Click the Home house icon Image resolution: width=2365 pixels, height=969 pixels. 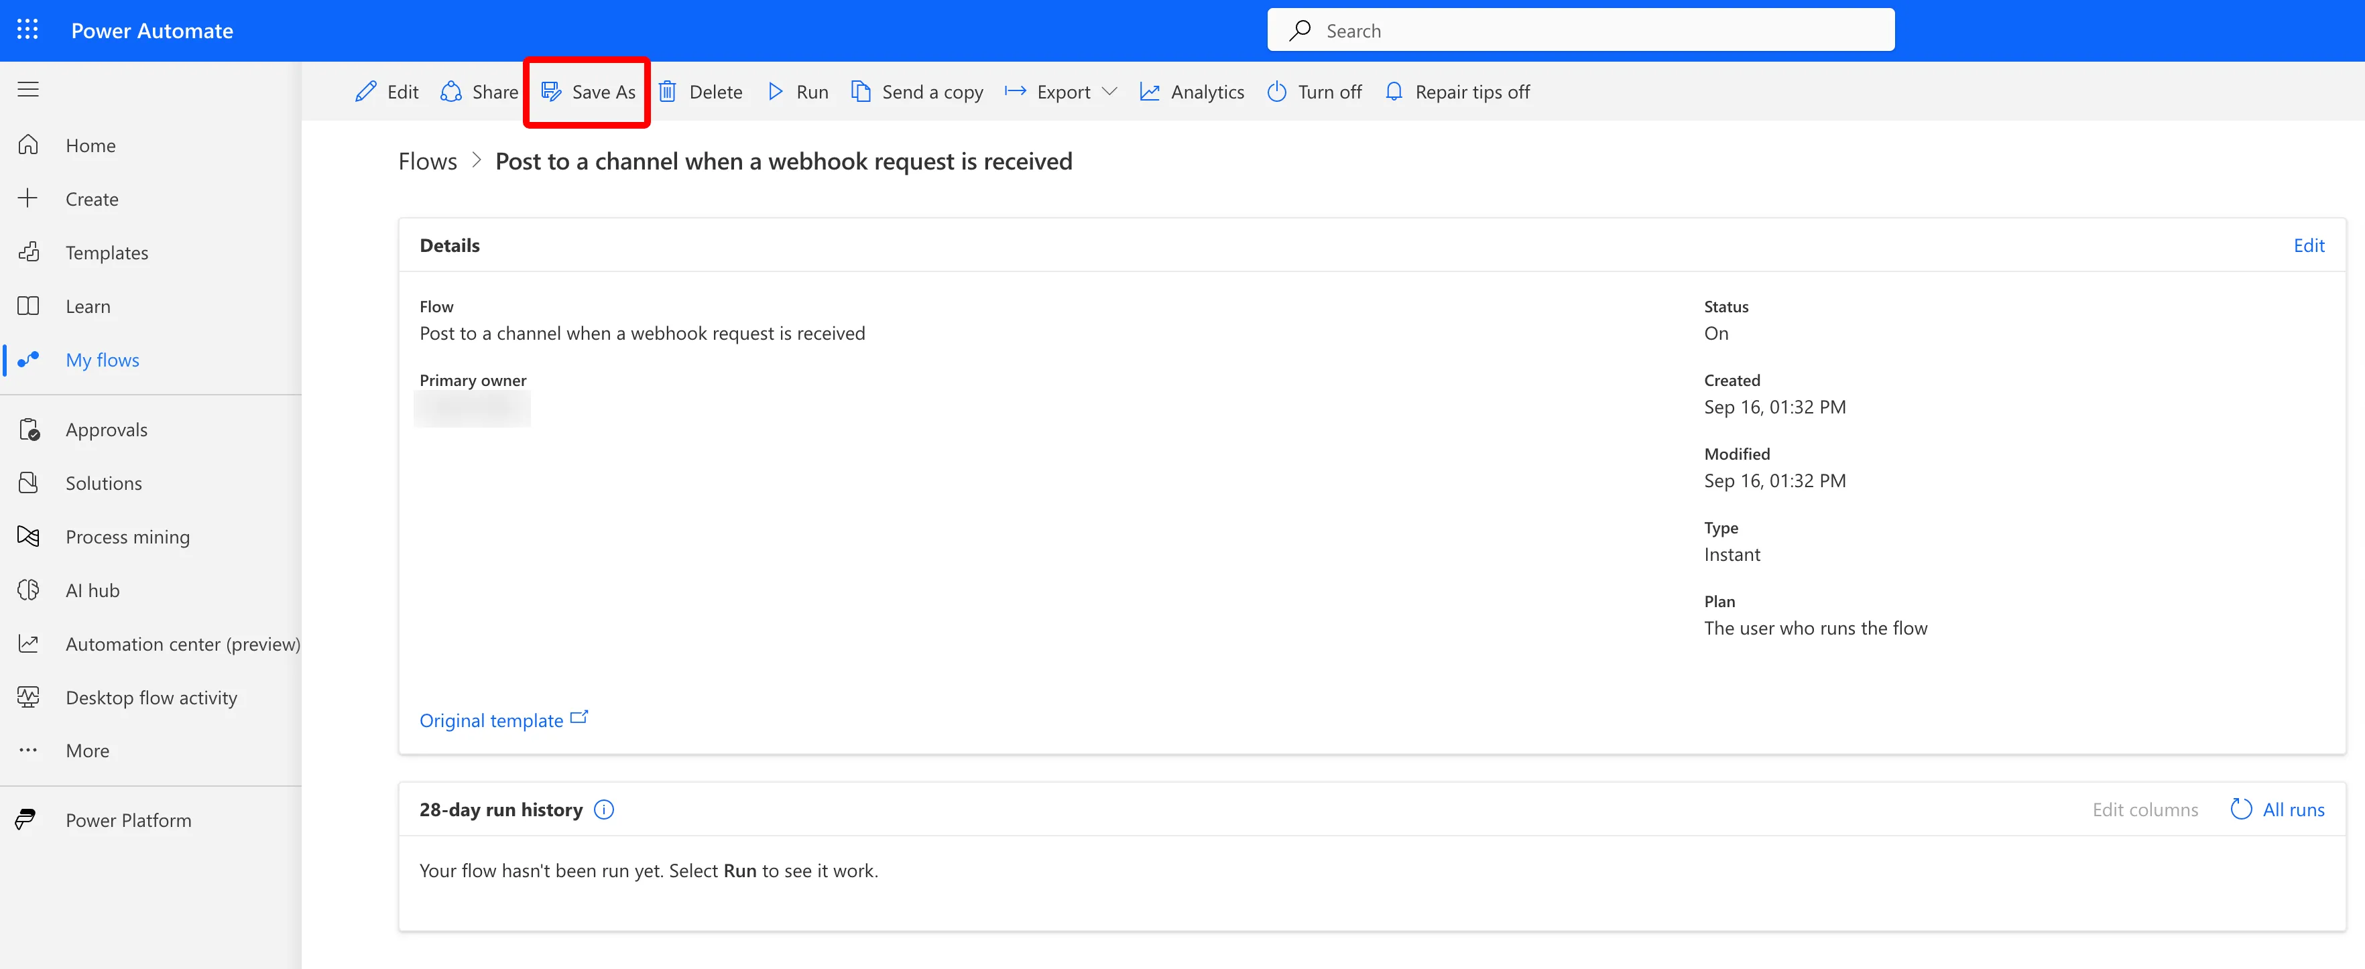[x=28, y=145]
